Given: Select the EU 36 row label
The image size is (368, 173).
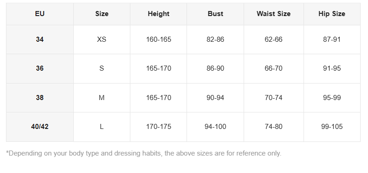Looking at the screenshot, I should point(40,68).
